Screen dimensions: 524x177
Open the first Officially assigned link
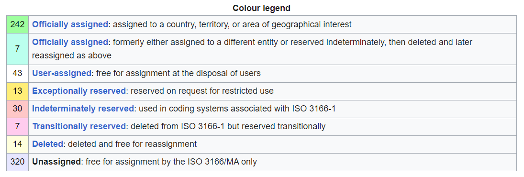point(70,24)
